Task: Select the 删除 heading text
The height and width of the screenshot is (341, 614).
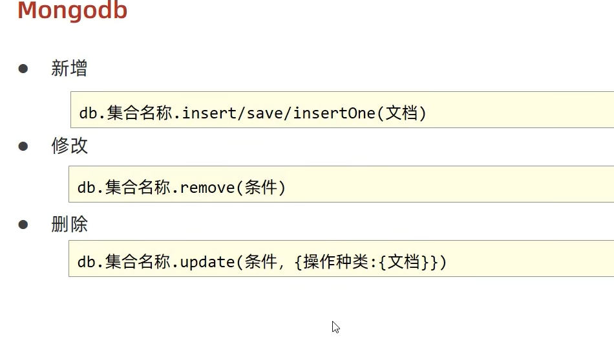Action: (69, 225)
